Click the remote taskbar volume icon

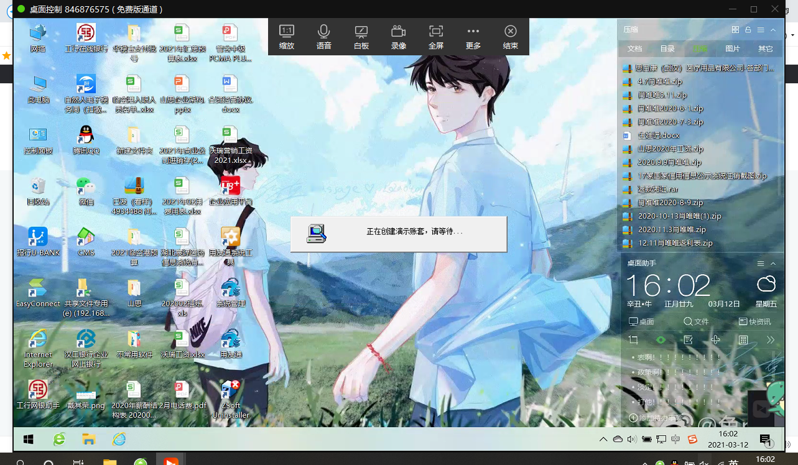(632, 440)
